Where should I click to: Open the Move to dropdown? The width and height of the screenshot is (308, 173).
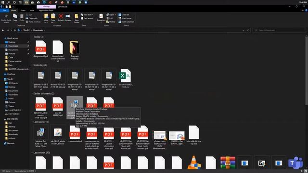[x=46, y=18]
